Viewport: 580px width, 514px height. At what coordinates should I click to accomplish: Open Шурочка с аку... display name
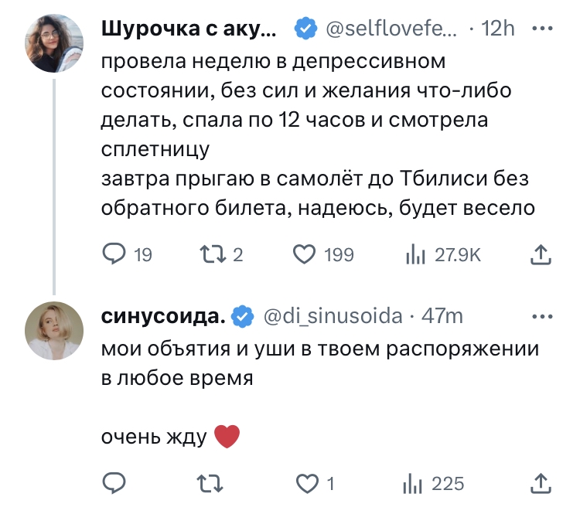tap(189, 29)
